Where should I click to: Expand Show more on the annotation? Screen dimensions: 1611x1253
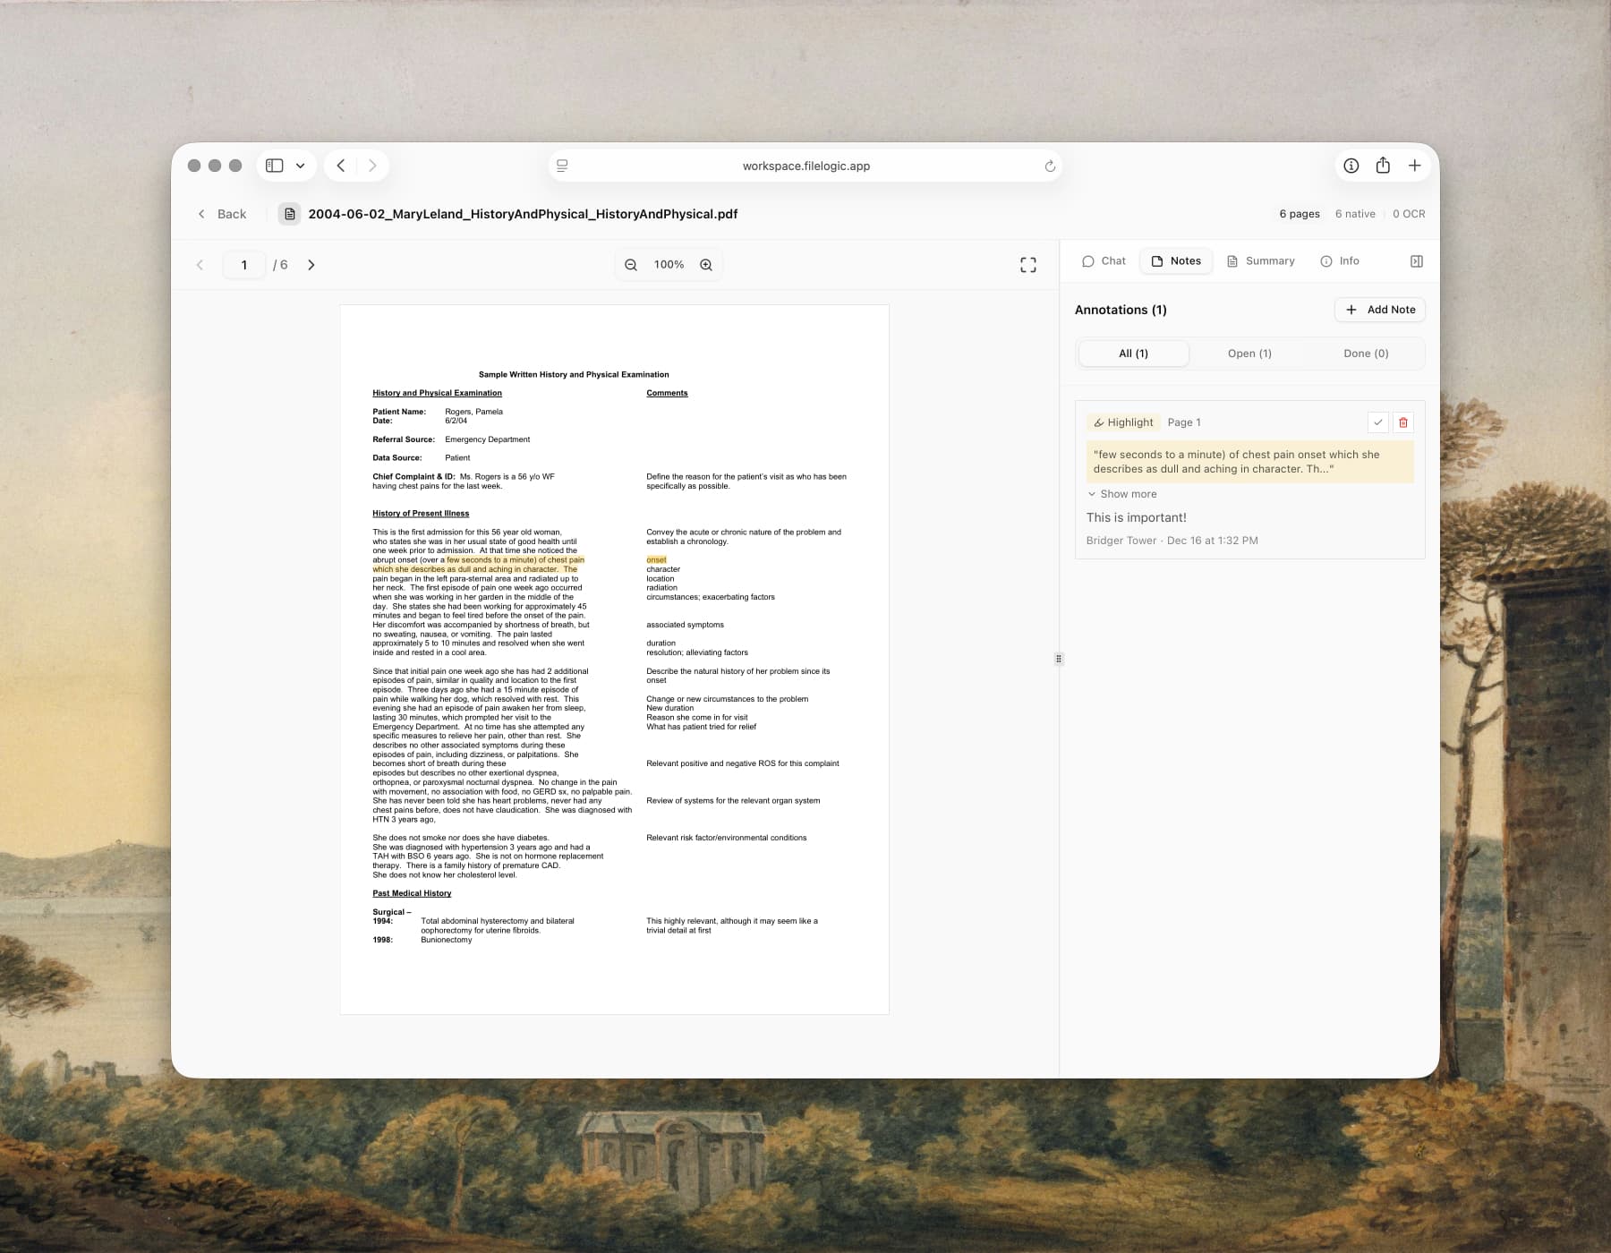pos(1123,493)
